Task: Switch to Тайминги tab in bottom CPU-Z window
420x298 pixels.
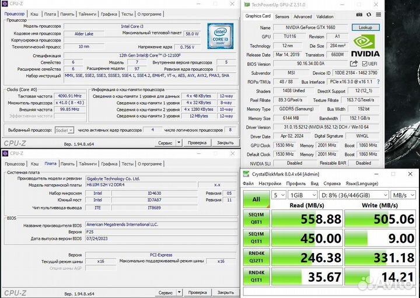Action: (87, 164)
